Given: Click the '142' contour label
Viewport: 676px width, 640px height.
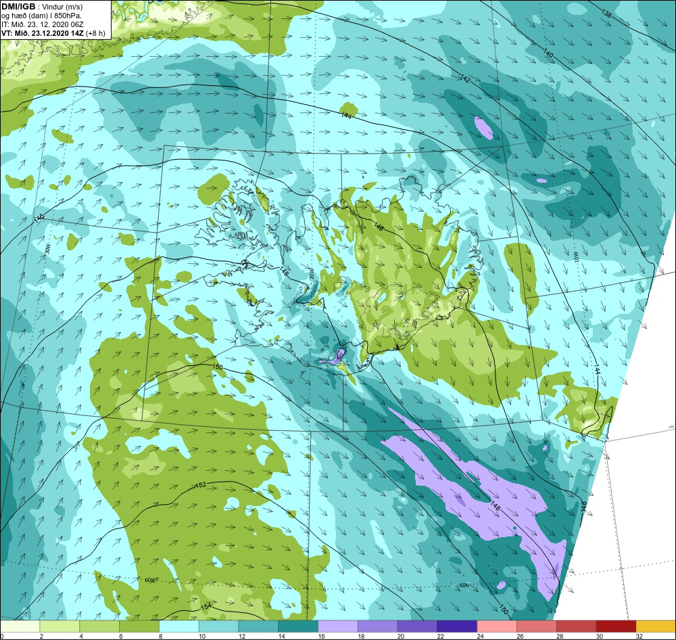Looking at the screenshot, I should [465, 78].
